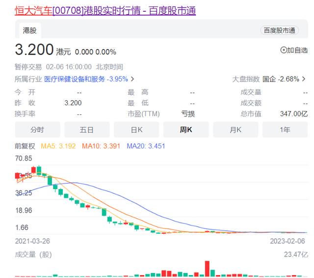Image resolution: width=314 pixels, height=278 pixels.
Task: Click the 成交量 (股) label
Action: click(33, 254)
